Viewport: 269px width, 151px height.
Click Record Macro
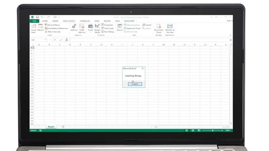click(53, 25)
